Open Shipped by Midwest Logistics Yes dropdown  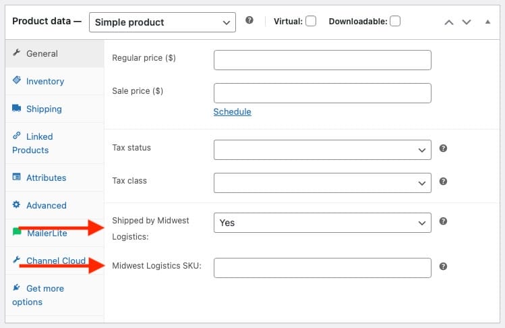pos(322,223)
